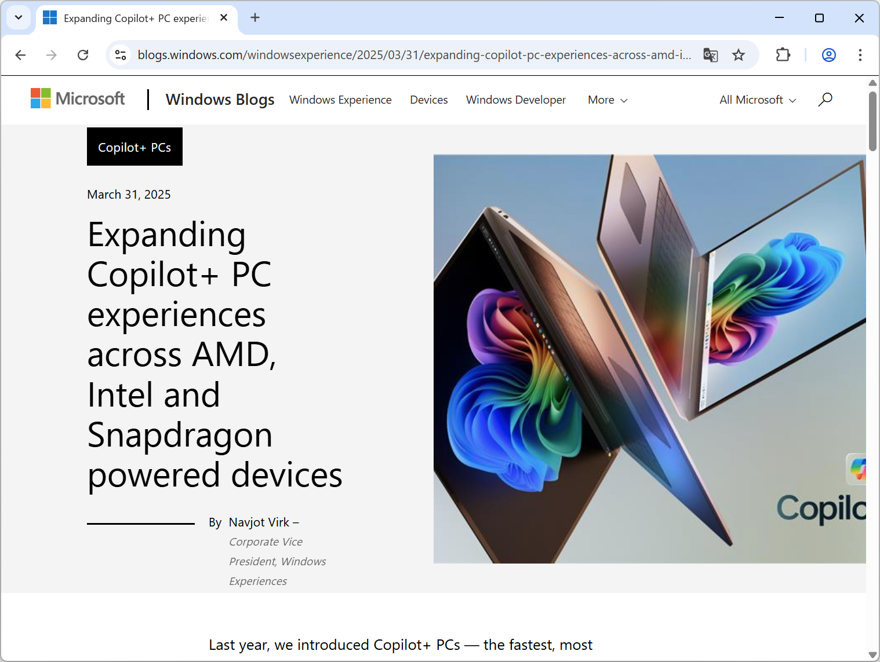Image resolution: width=880 pixels, height=662 pixels.
Task: Click the Copilot+ PCs category label
Action: (x=134, y=147)
